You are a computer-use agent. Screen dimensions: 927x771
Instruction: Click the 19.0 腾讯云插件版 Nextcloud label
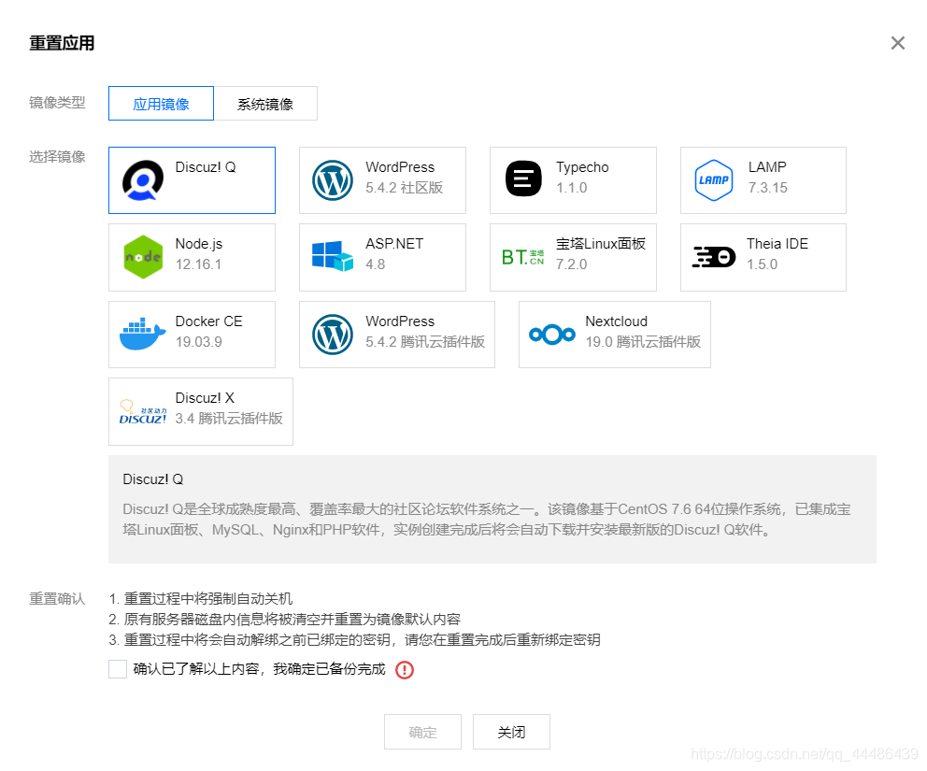[x=643, y=342]
